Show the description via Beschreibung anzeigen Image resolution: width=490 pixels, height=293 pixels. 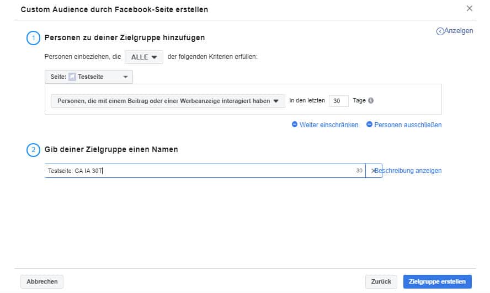[x=409, y=171]
